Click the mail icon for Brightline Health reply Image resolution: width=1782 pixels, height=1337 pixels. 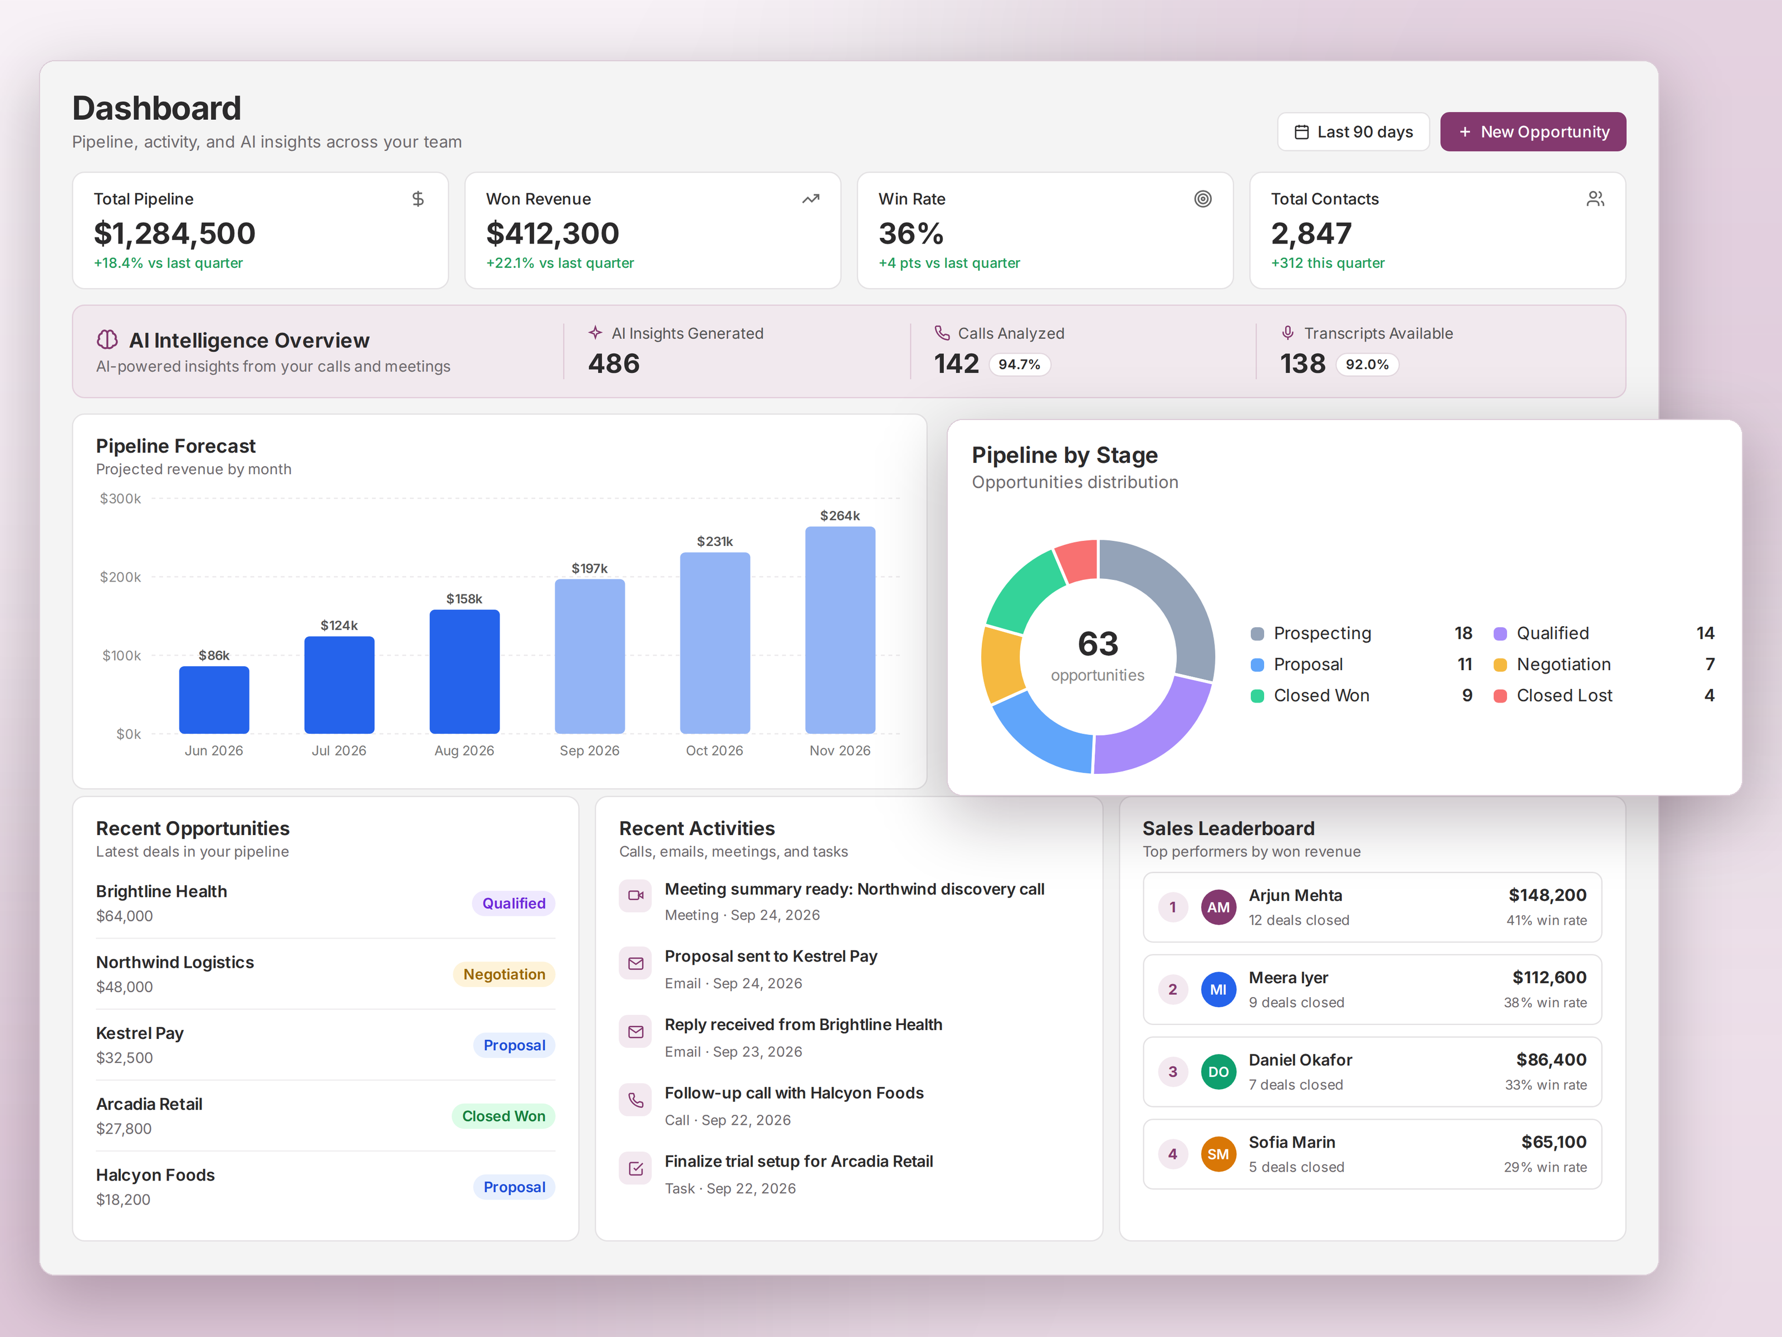coord(635,1032)
